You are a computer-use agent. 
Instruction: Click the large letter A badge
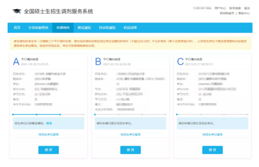click(16, 62)
